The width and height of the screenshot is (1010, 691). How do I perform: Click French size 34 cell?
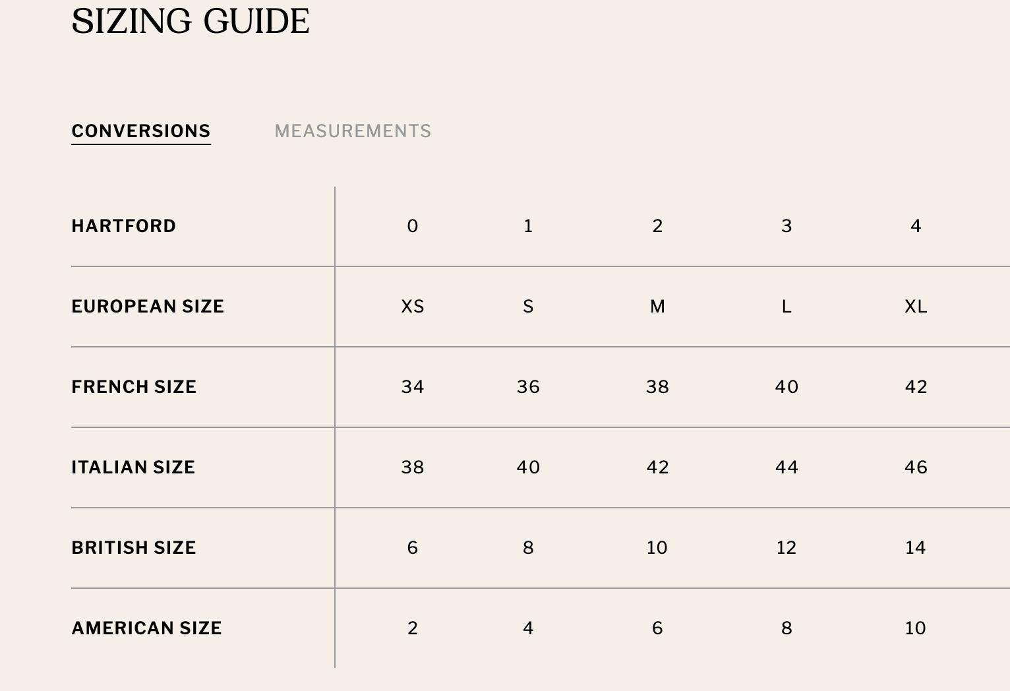coord(413,387)
